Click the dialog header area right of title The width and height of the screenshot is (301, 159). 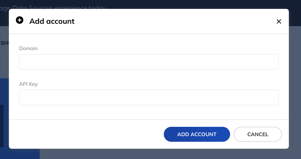(173, 21)
